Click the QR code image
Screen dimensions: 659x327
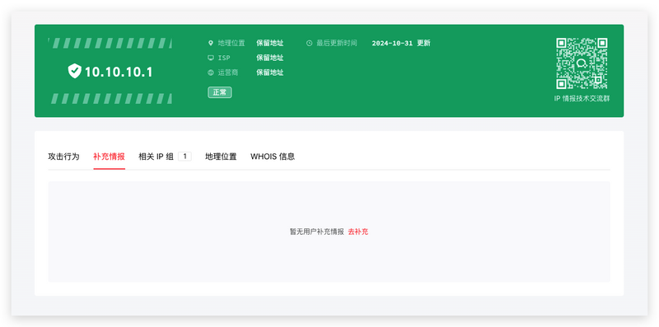point(582,63)
